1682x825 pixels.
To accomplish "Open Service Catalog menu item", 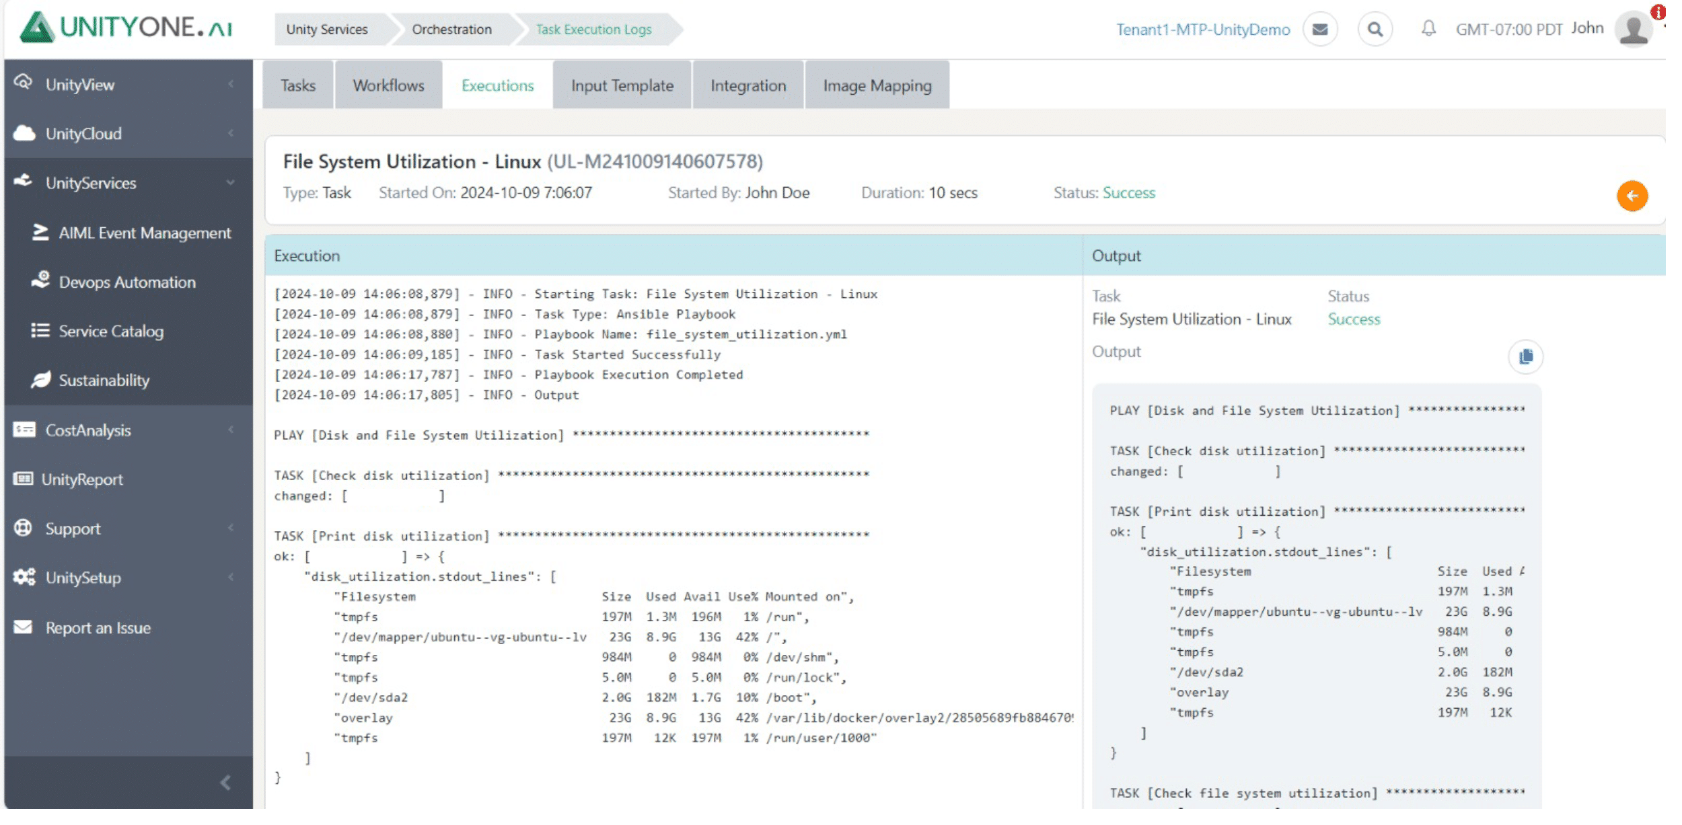I will (x=111, y=331).
